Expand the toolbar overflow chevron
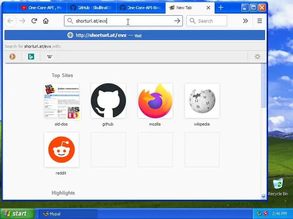293x219 pixels. point(245,21)
